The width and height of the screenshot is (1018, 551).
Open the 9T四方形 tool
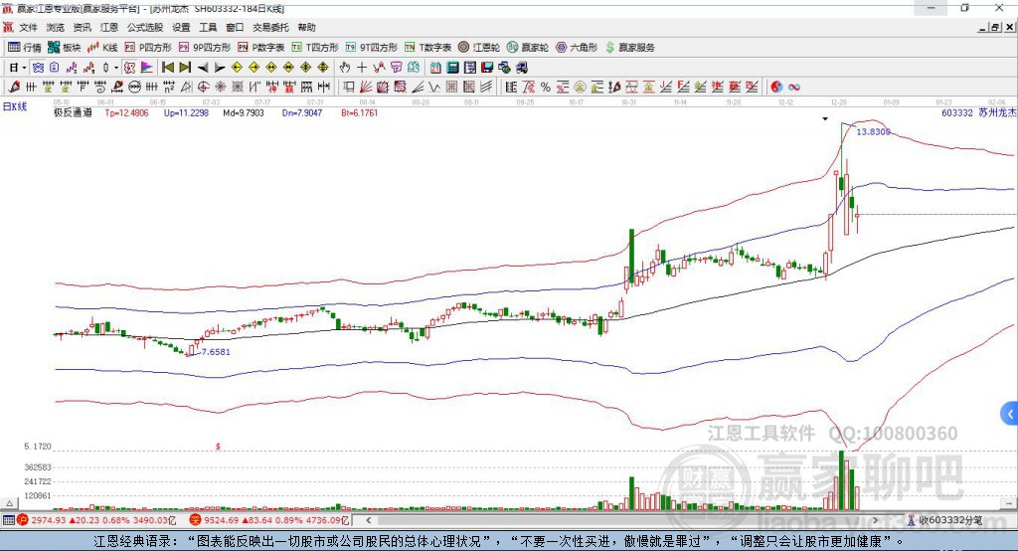coord(372,48)
